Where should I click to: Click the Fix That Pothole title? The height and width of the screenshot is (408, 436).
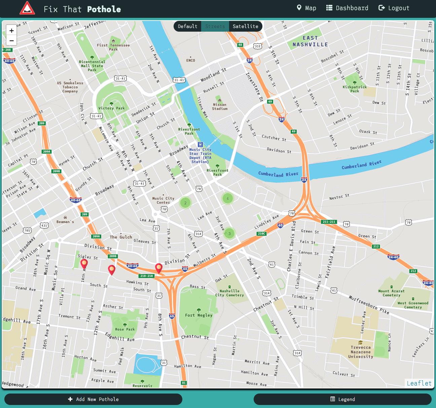coord(82,9)
